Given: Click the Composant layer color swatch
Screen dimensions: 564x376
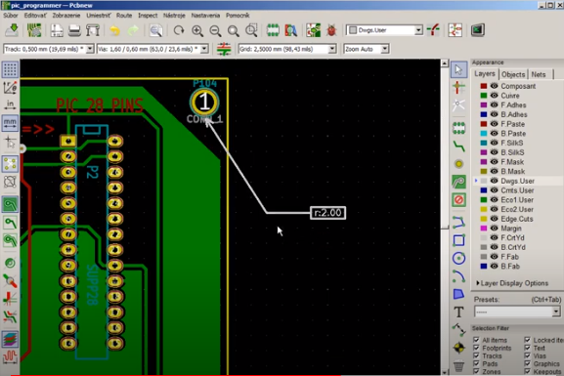Looking at the screenshot, I should (x=484, y=86).
